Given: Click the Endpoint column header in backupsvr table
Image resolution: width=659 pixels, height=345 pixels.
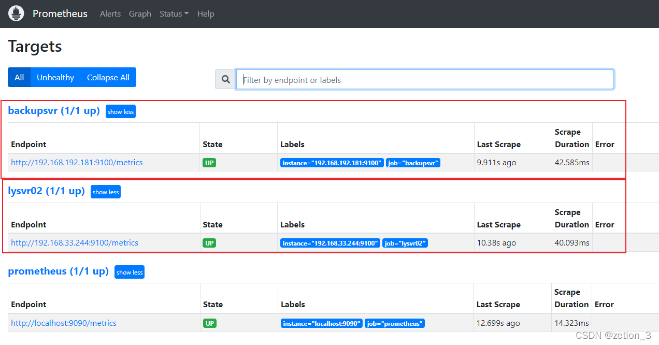Looking at the screenshot, I should pos(28,145).
